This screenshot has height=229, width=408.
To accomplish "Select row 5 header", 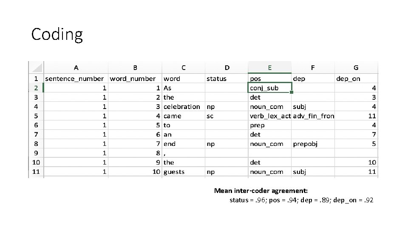I will pos(36,116).
